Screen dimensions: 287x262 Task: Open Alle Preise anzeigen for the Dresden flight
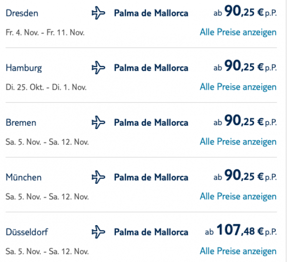point(238,33)
